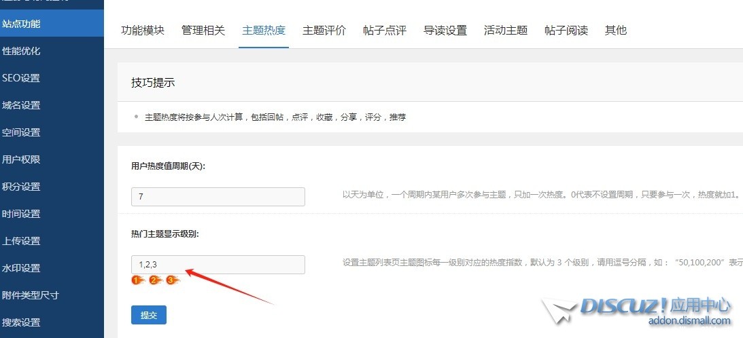
Task: Go to 域名设置 in the sidebar
Action: [x=22, y=105]
